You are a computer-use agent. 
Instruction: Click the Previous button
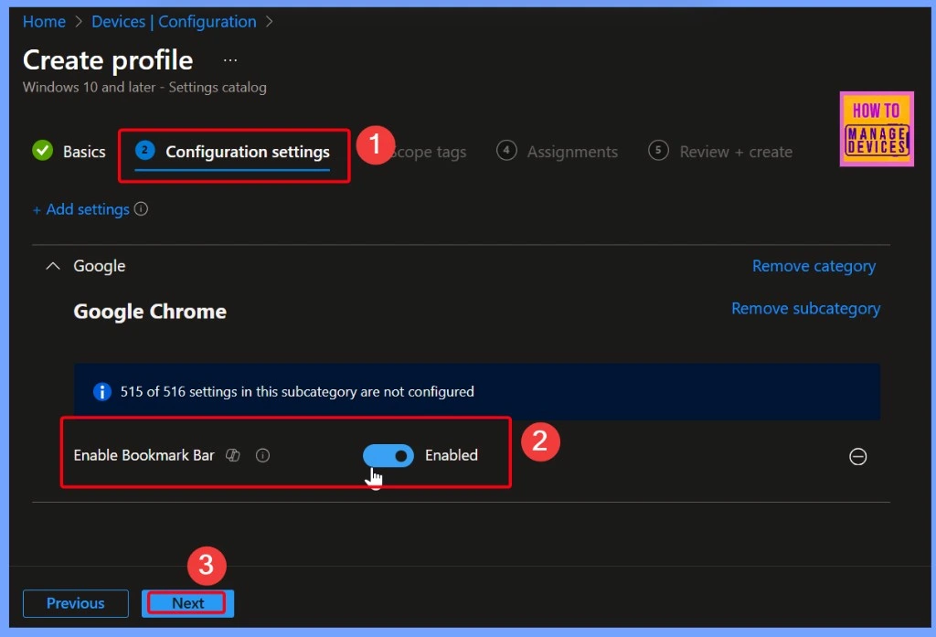76,603
